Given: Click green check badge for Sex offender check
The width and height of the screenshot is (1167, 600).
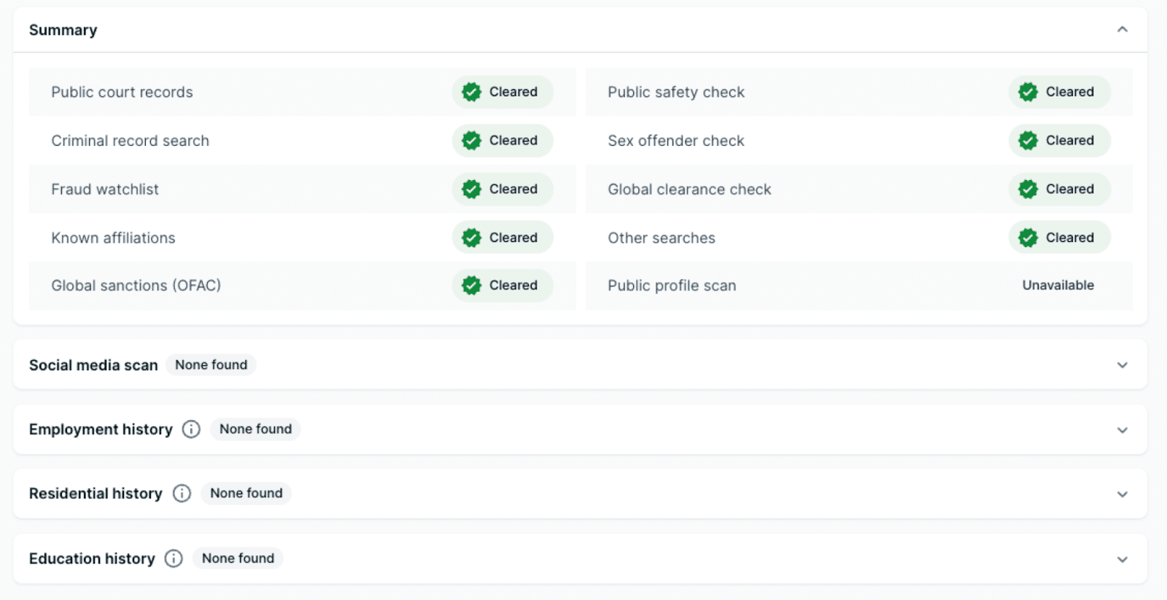Looking at the screenshot, I should pos(1028,141).
